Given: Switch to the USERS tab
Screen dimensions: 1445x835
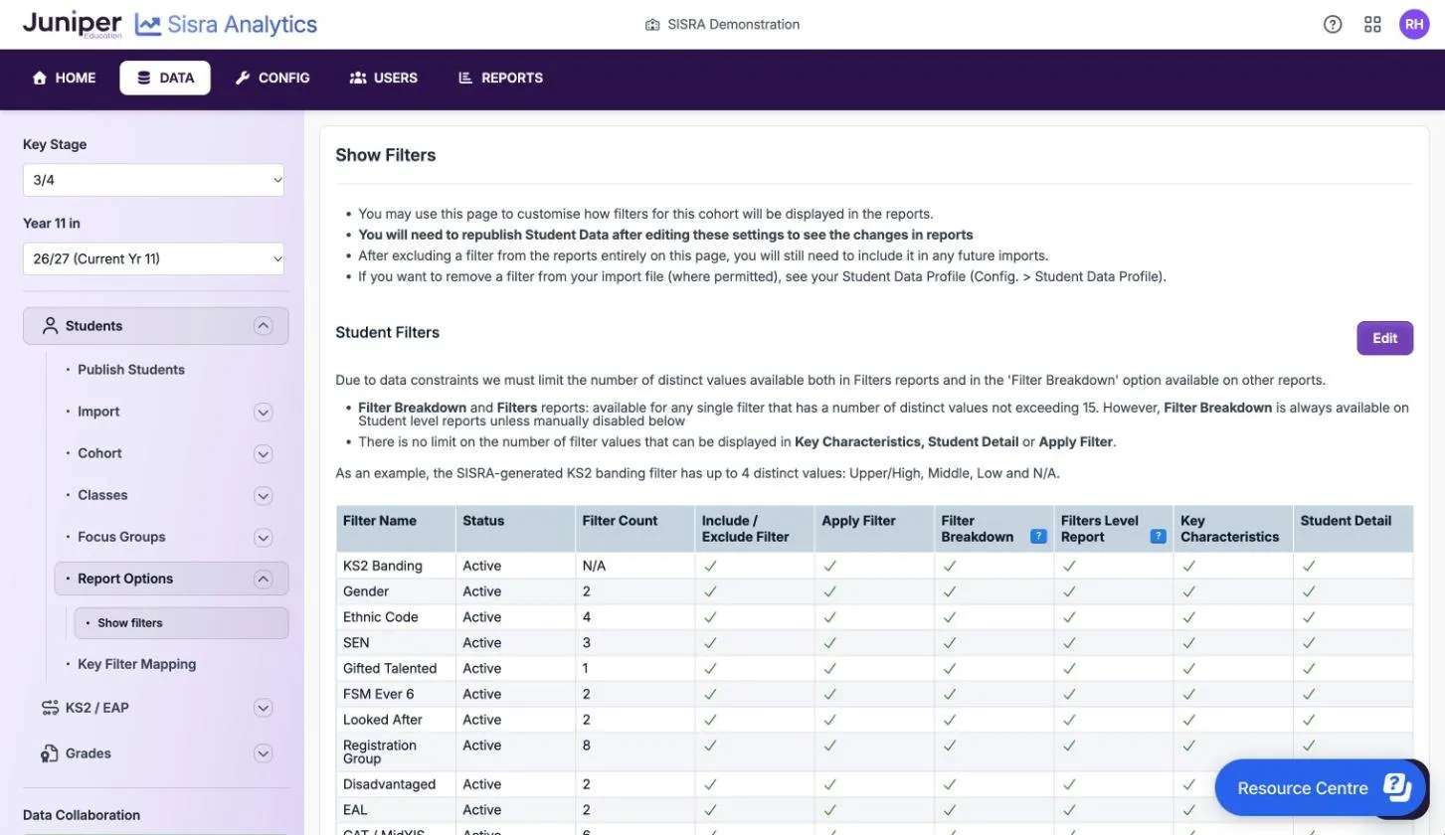Looking at the screenshot, I should click(x=384, y=78).
